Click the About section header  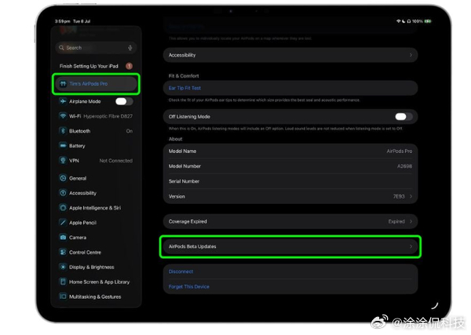pyautogui.click(x=175, y=139)
